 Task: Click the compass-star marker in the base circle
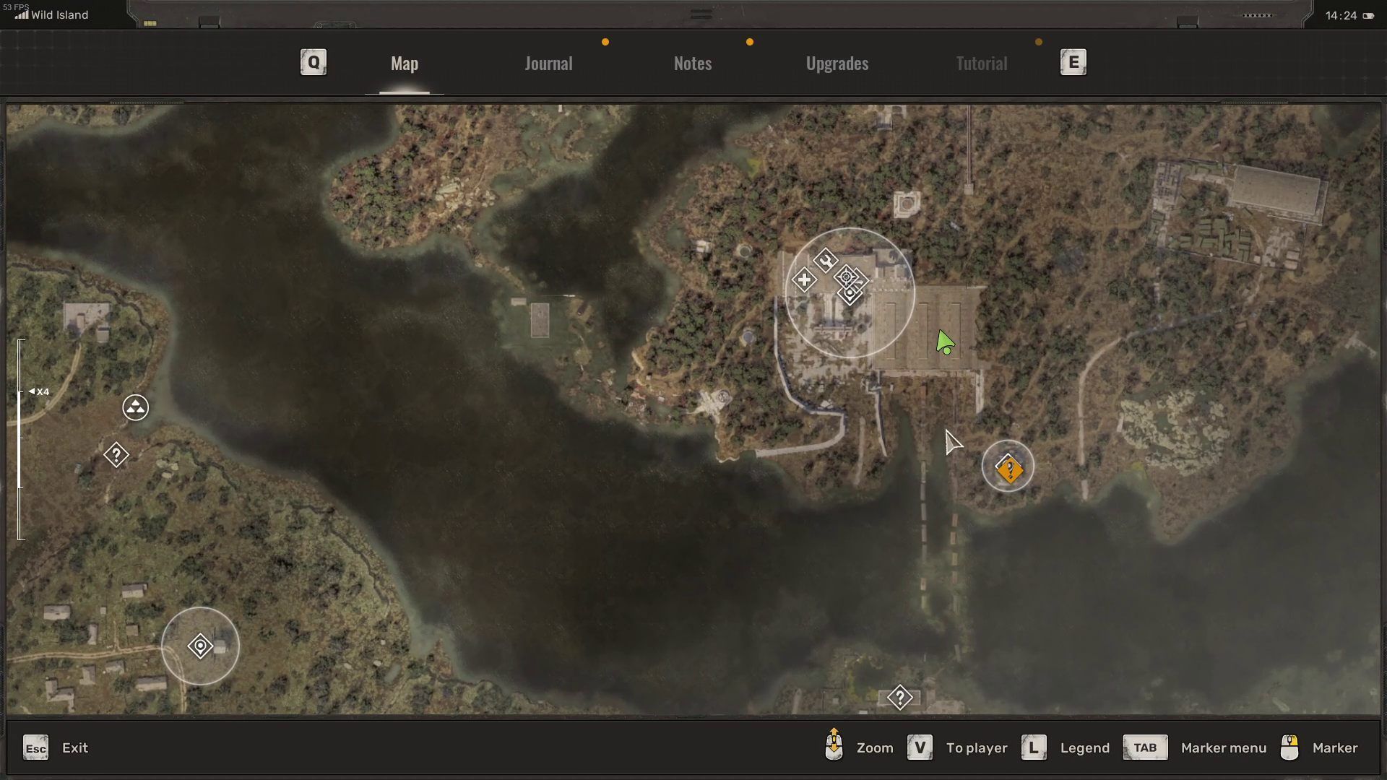point(846,277)
